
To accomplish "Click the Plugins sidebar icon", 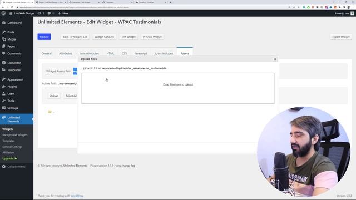I will pyautogui.click(x=4, y=87).
